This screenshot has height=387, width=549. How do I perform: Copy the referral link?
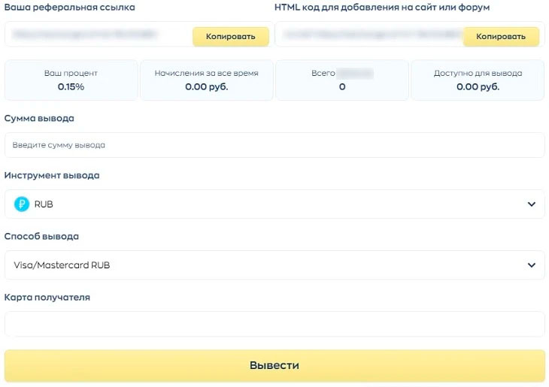coord(230,36)
